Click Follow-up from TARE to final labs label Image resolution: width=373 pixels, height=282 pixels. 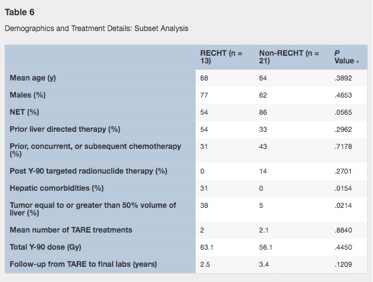[83, 264]
